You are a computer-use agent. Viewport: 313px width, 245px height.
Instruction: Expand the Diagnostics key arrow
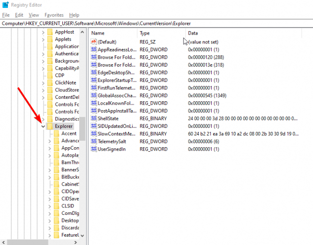coord(43,119)
